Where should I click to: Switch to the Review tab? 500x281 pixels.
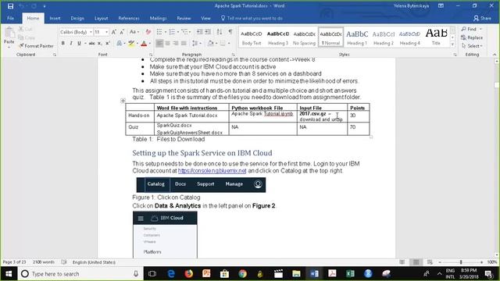[184, 18]
